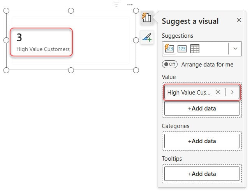Image resolution: width=250 pixels, height=191 pixels.
Task: Click Add data under Tooltips
Action: pos(202,174)
